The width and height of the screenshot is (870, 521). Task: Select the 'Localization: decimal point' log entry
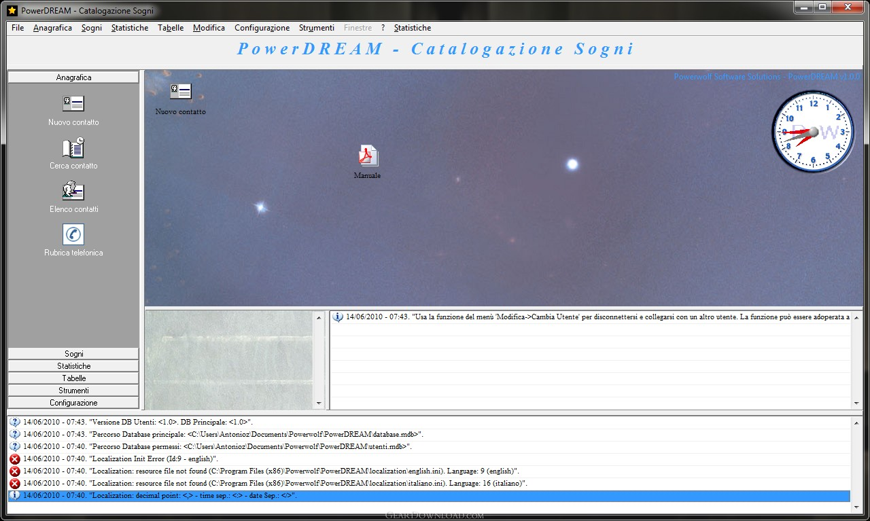pyautogui.click(x=430, y=495)
